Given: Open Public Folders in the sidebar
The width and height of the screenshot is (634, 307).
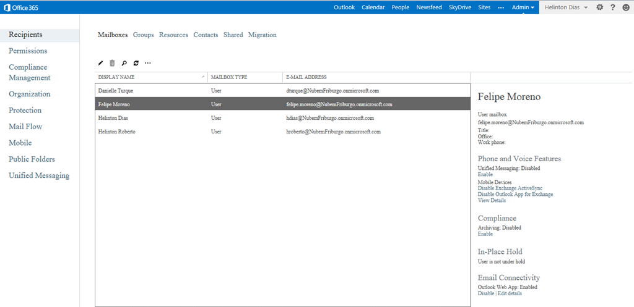Looking at the screenshot, I should pos(32,159).
